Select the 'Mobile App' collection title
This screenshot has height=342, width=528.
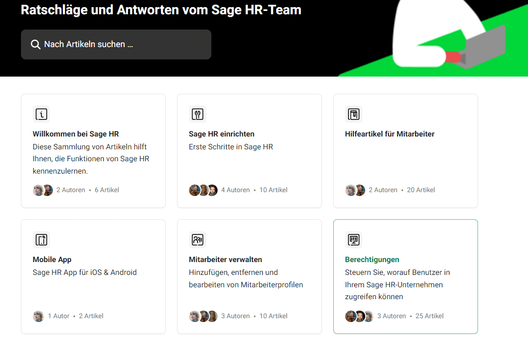coord(52,260)
